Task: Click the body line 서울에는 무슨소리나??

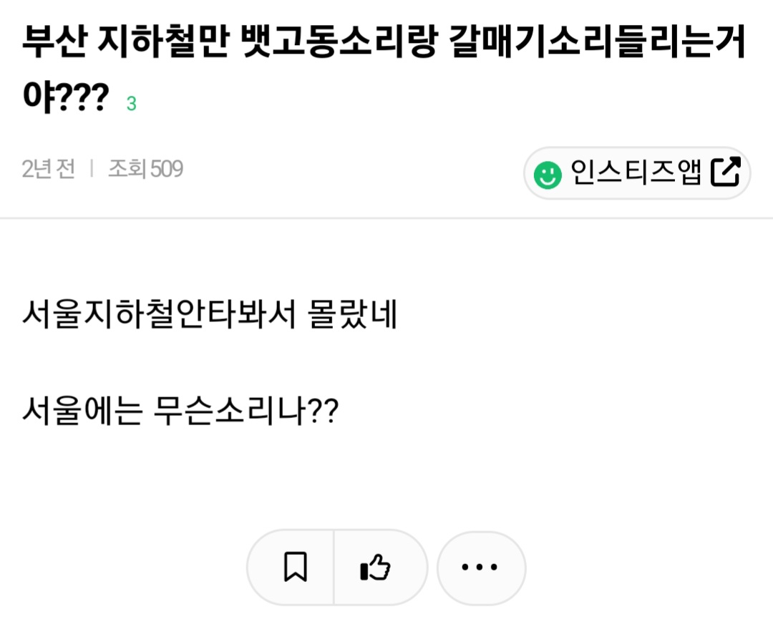Action: coord(180,411)
